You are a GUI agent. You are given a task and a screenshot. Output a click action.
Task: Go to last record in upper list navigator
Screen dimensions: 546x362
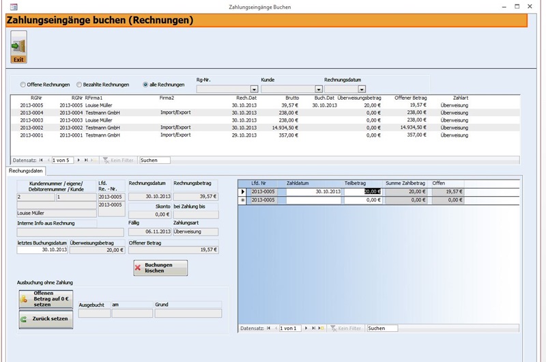(x=86, y=161)
